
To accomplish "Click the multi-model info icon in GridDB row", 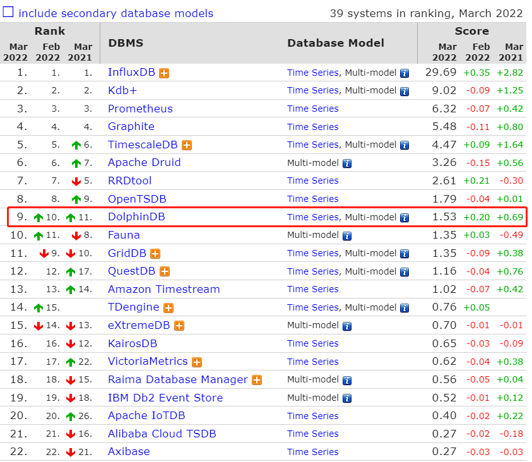I will (x=405, y=254).
